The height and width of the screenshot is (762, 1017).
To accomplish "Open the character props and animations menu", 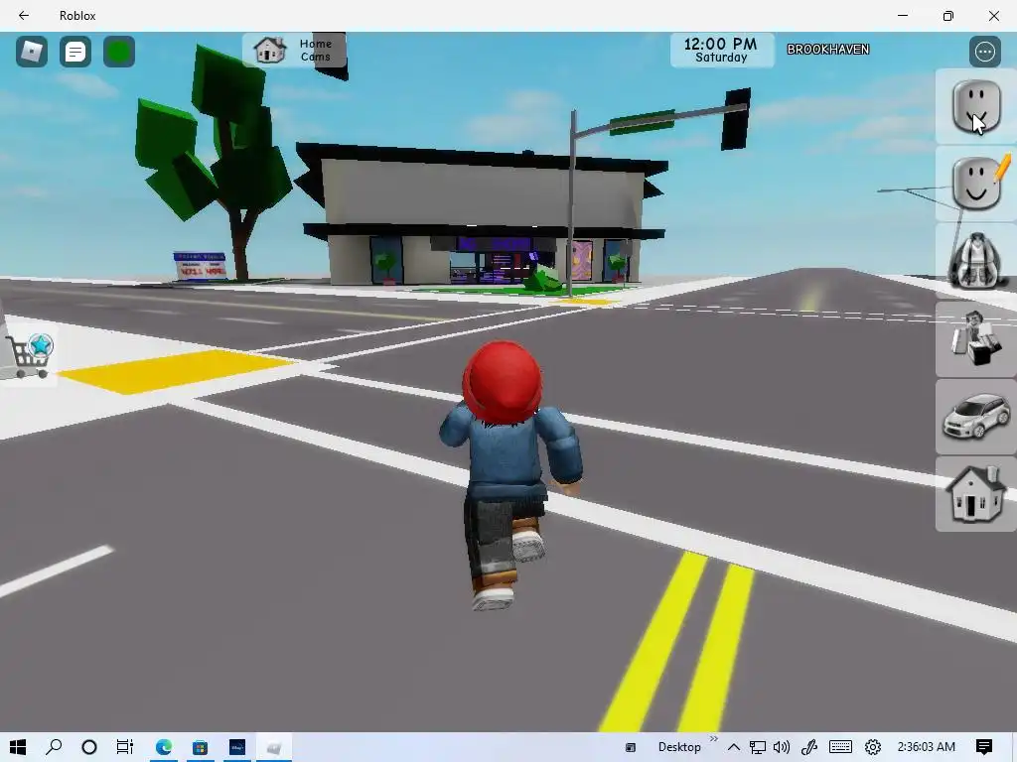I will click(976, 339).
